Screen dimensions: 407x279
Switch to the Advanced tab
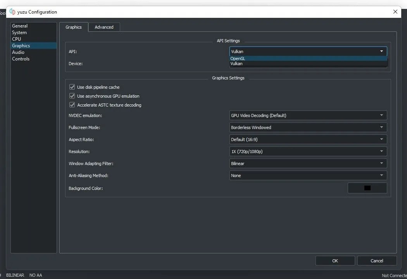pos(104,27)
